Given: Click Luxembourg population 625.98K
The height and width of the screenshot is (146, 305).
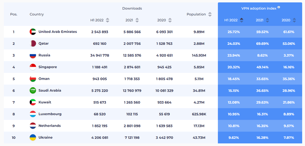Looking at the screenshot, I should [x=199, y=114].
